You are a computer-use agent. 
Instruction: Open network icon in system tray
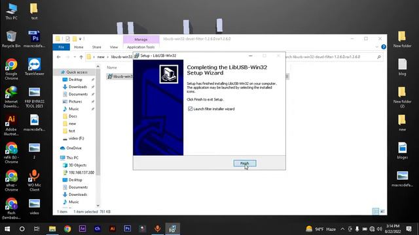tap(372, 229)
